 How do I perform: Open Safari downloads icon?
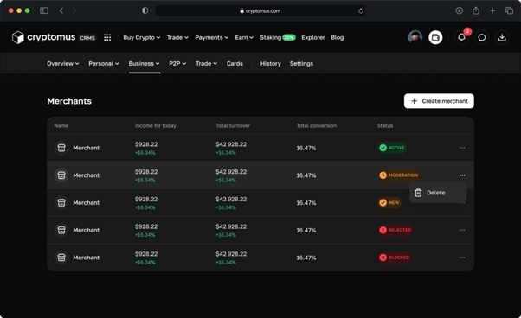pos(460,10)
